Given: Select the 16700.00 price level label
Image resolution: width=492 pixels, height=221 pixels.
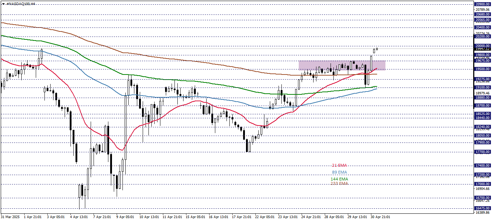Looking at the screenshot, I should pos(483,198).
